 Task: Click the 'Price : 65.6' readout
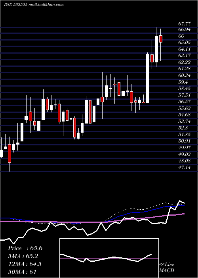pos(25,248)
